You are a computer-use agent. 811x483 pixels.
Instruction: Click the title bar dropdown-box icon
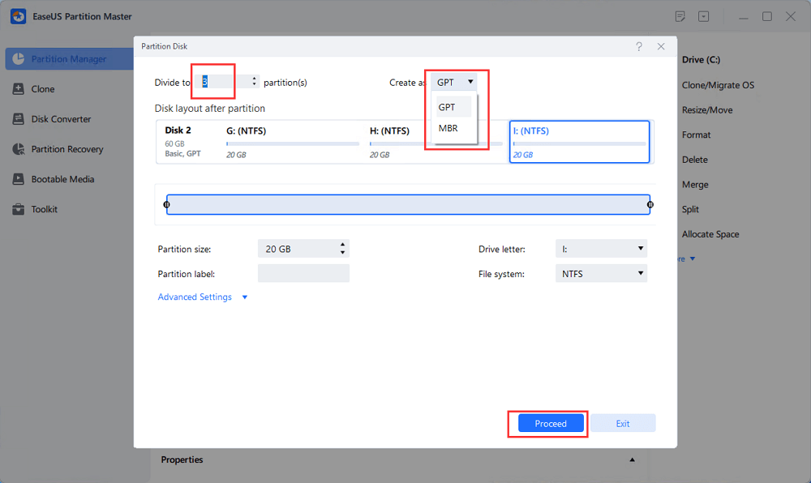click(703, 16)
